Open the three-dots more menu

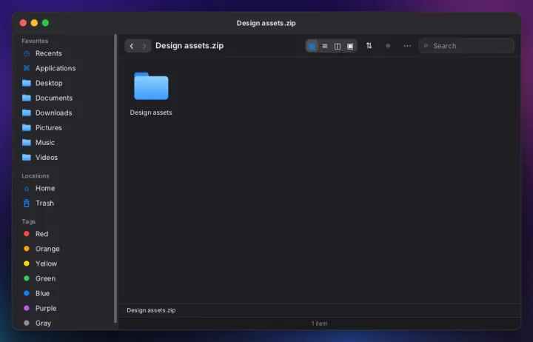pyautogui.click(x=407, y=46)
